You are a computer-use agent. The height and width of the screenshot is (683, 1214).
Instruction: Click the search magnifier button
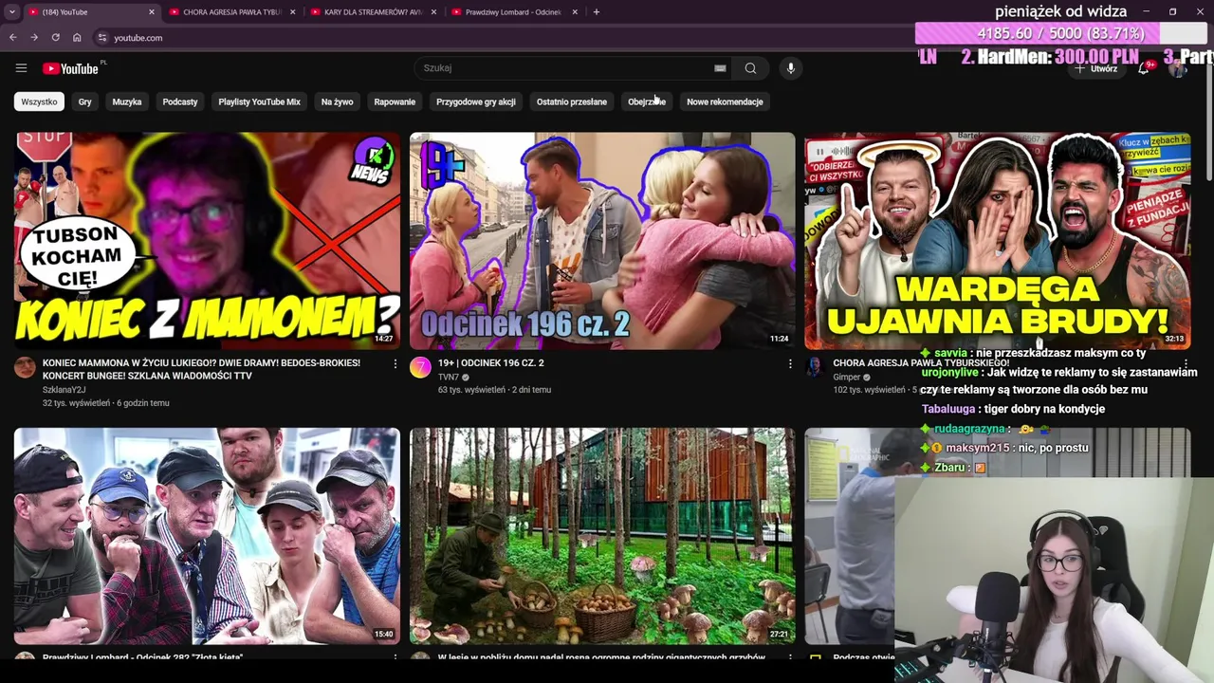(750, 68)
